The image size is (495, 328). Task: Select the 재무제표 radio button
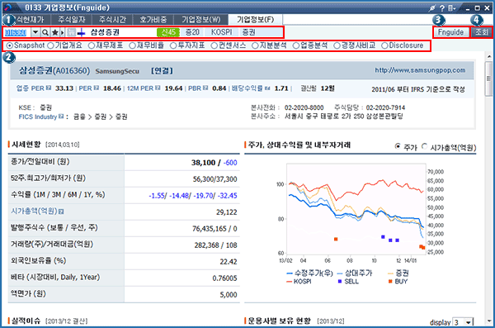[x=92, y=45]
